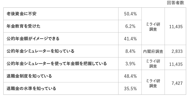The width and height of the screenshot is (188, 96).
Task: Click the 退職金制度を知っている row label
Action: coord(29,76)
